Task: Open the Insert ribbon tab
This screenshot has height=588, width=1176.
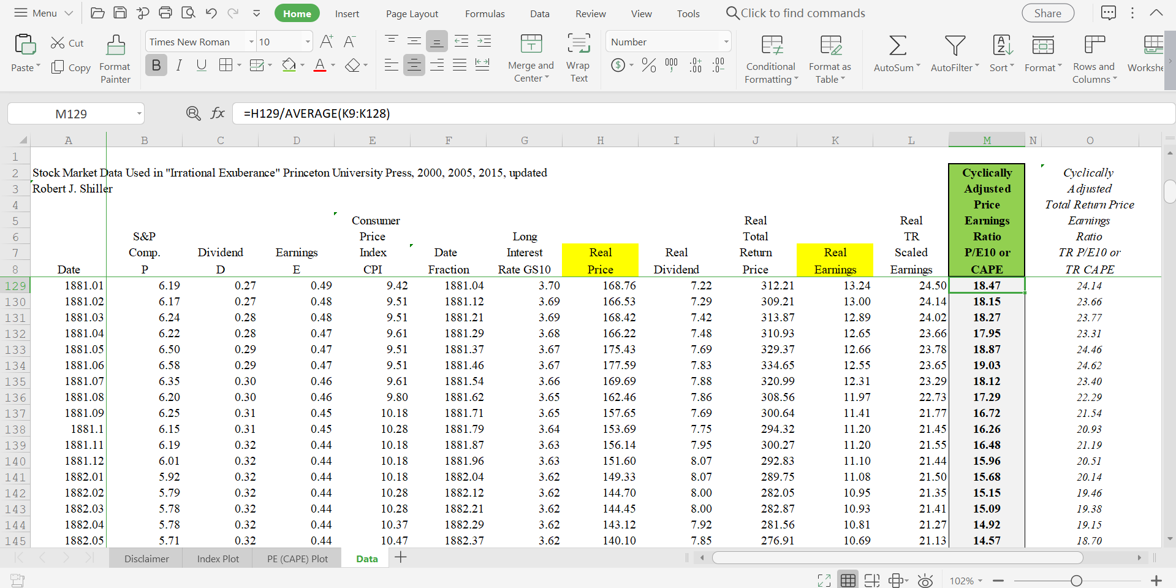Action: point(347,13)
